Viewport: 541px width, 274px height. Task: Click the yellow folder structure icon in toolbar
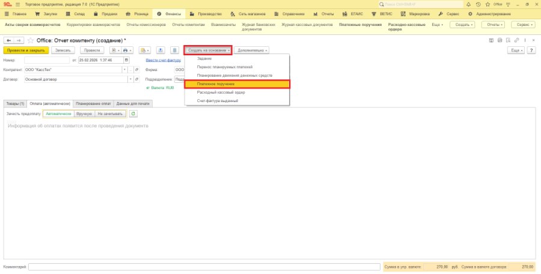click(144, 50)
